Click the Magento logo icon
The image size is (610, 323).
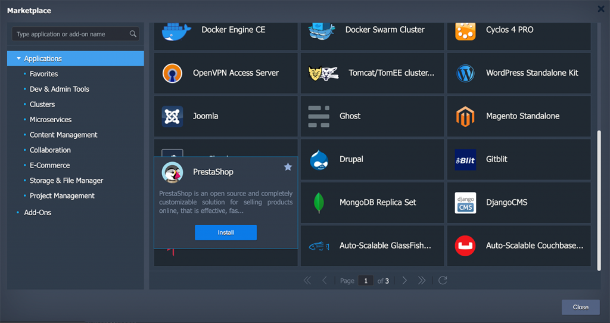(465, 116)
